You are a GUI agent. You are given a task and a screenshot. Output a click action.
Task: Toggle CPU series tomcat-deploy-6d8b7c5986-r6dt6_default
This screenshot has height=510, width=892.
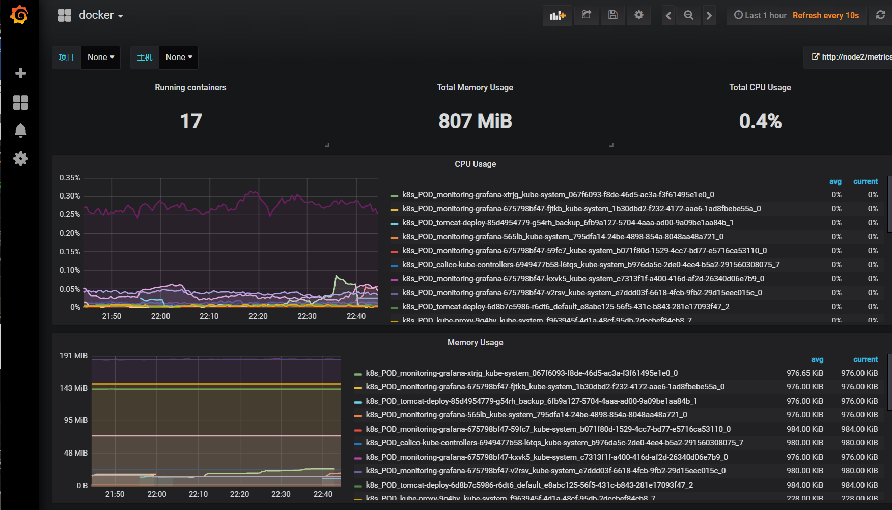pos(566,307)
